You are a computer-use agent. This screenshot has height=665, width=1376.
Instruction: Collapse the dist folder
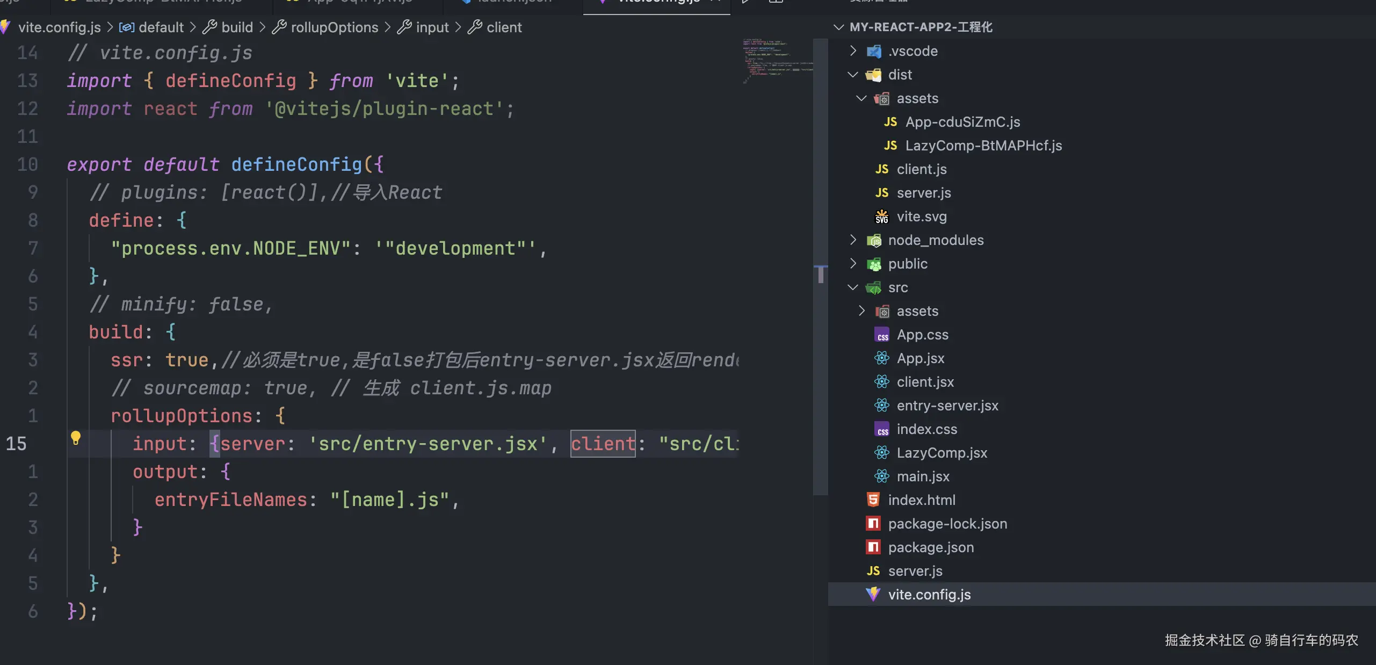click(x=853, y=75)
